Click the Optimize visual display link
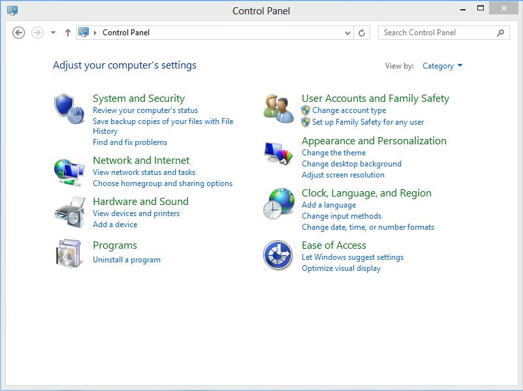Screen dimensions: 523x391 click(341, 268)
